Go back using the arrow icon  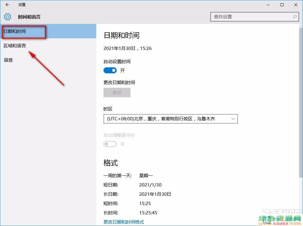pyautogui.click(x=7, y=4)
